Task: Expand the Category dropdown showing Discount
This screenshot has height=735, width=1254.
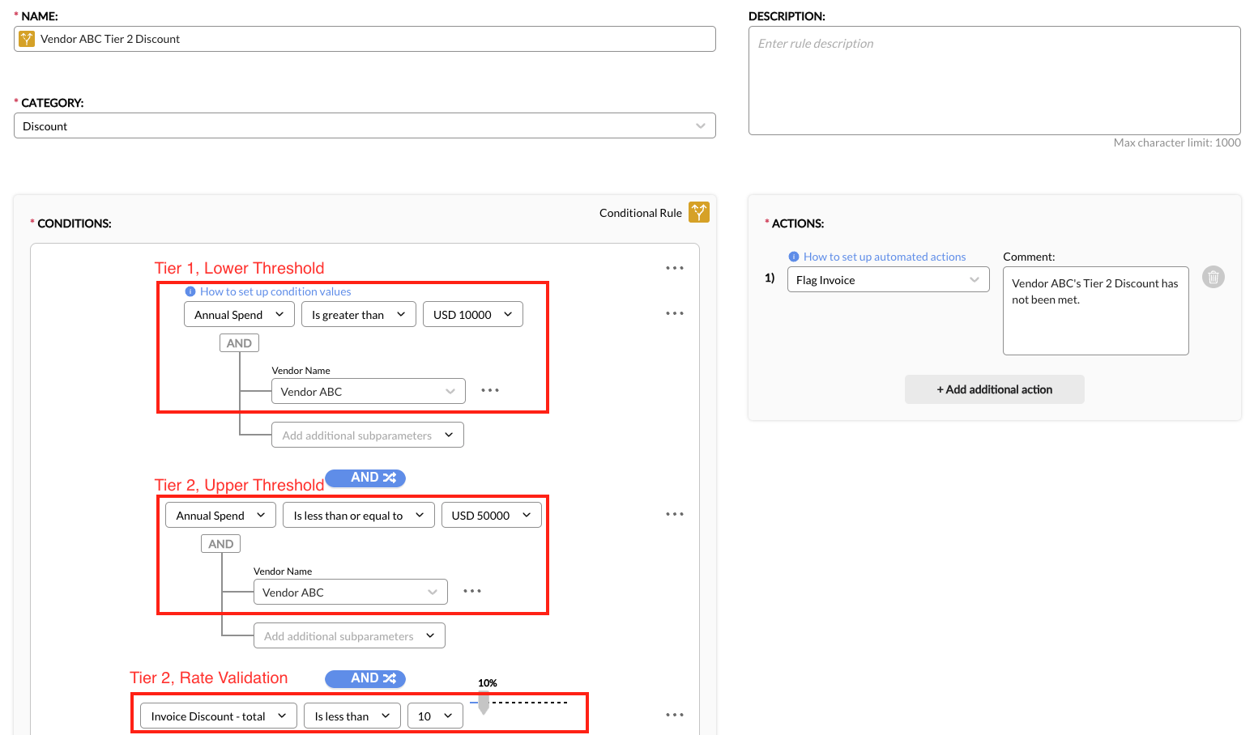Action: tap(365, 125)
